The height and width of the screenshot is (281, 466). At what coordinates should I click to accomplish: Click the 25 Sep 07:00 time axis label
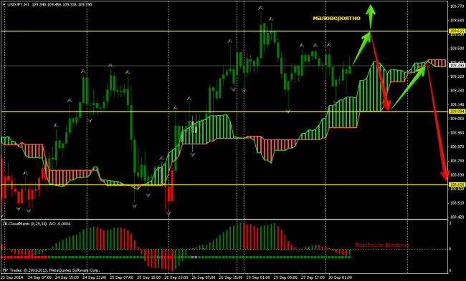[x=122, y=277]
